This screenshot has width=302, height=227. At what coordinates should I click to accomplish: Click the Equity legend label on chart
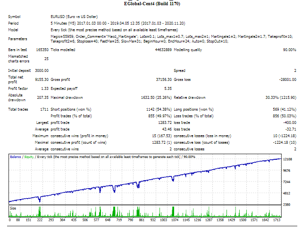29,157
